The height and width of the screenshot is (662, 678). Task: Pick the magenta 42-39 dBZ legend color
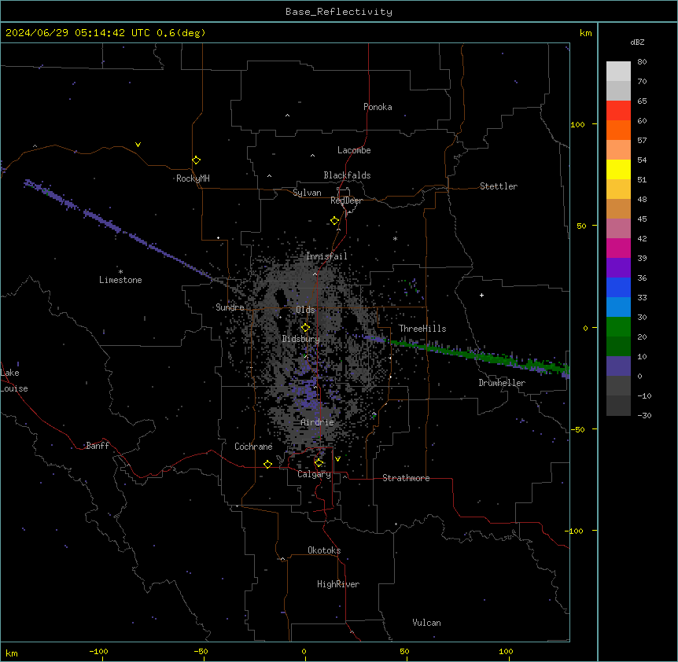tap(618, 248)
